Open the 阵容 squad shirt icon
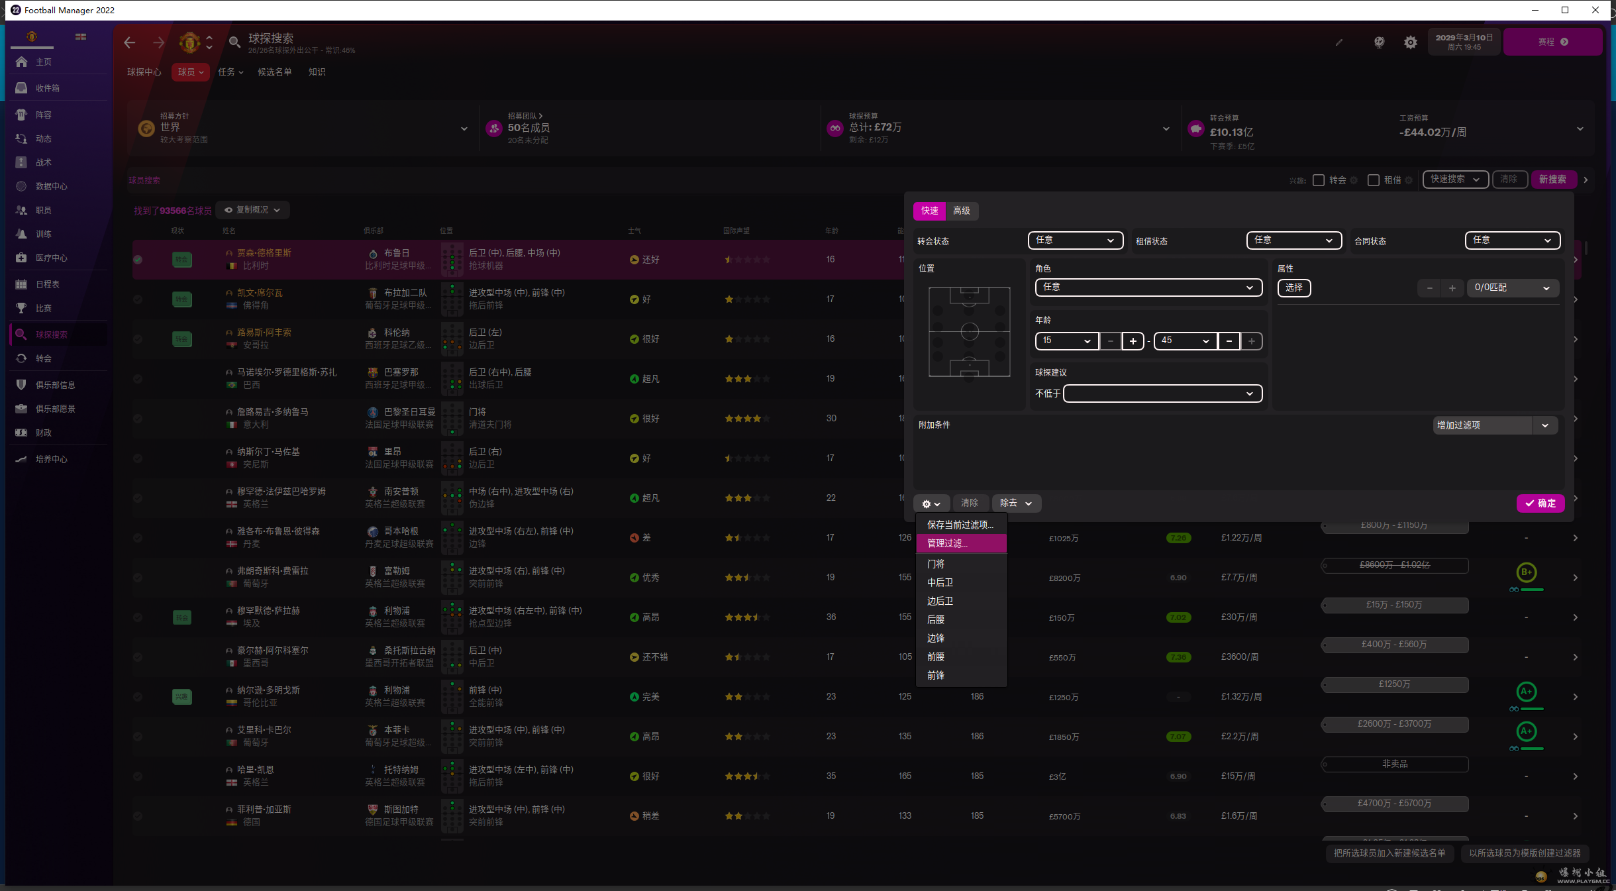 pos(21,115)
